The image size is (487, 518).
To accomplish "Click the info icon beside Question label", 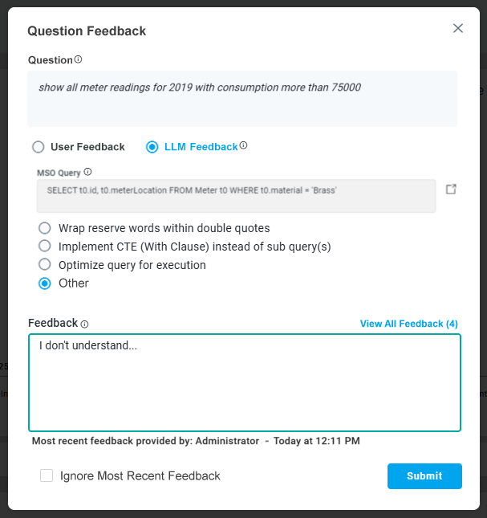I will (x=79, y=59).
